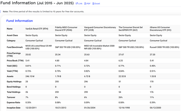Select the 6.25 Price/Book value
181x111 pixels.
(121, 60)
